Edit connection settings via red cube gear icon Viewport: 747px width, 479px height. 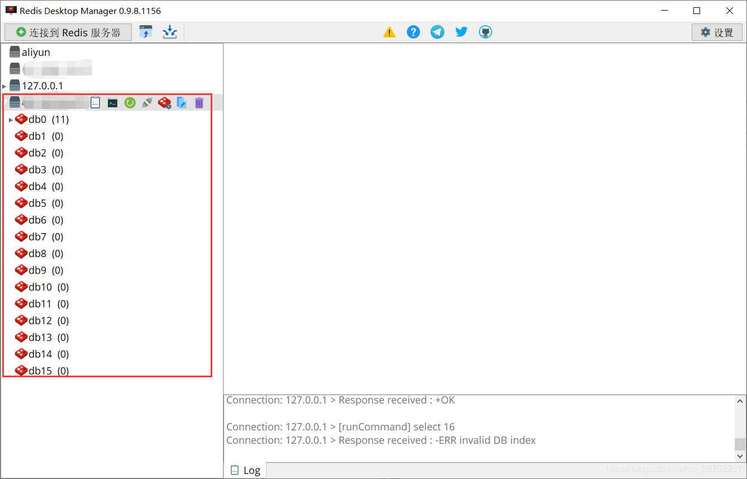(165, 103)
